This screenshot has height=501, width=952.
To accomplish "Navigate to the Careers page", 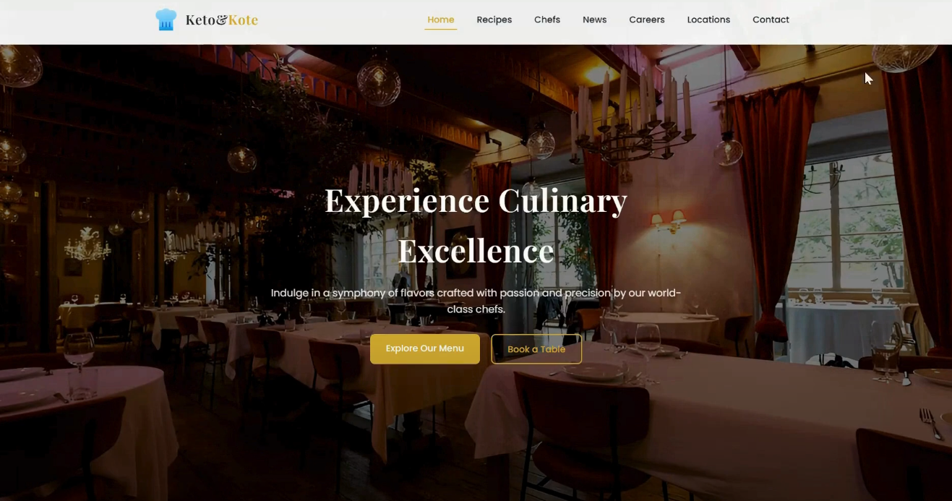I will point(646,20).
